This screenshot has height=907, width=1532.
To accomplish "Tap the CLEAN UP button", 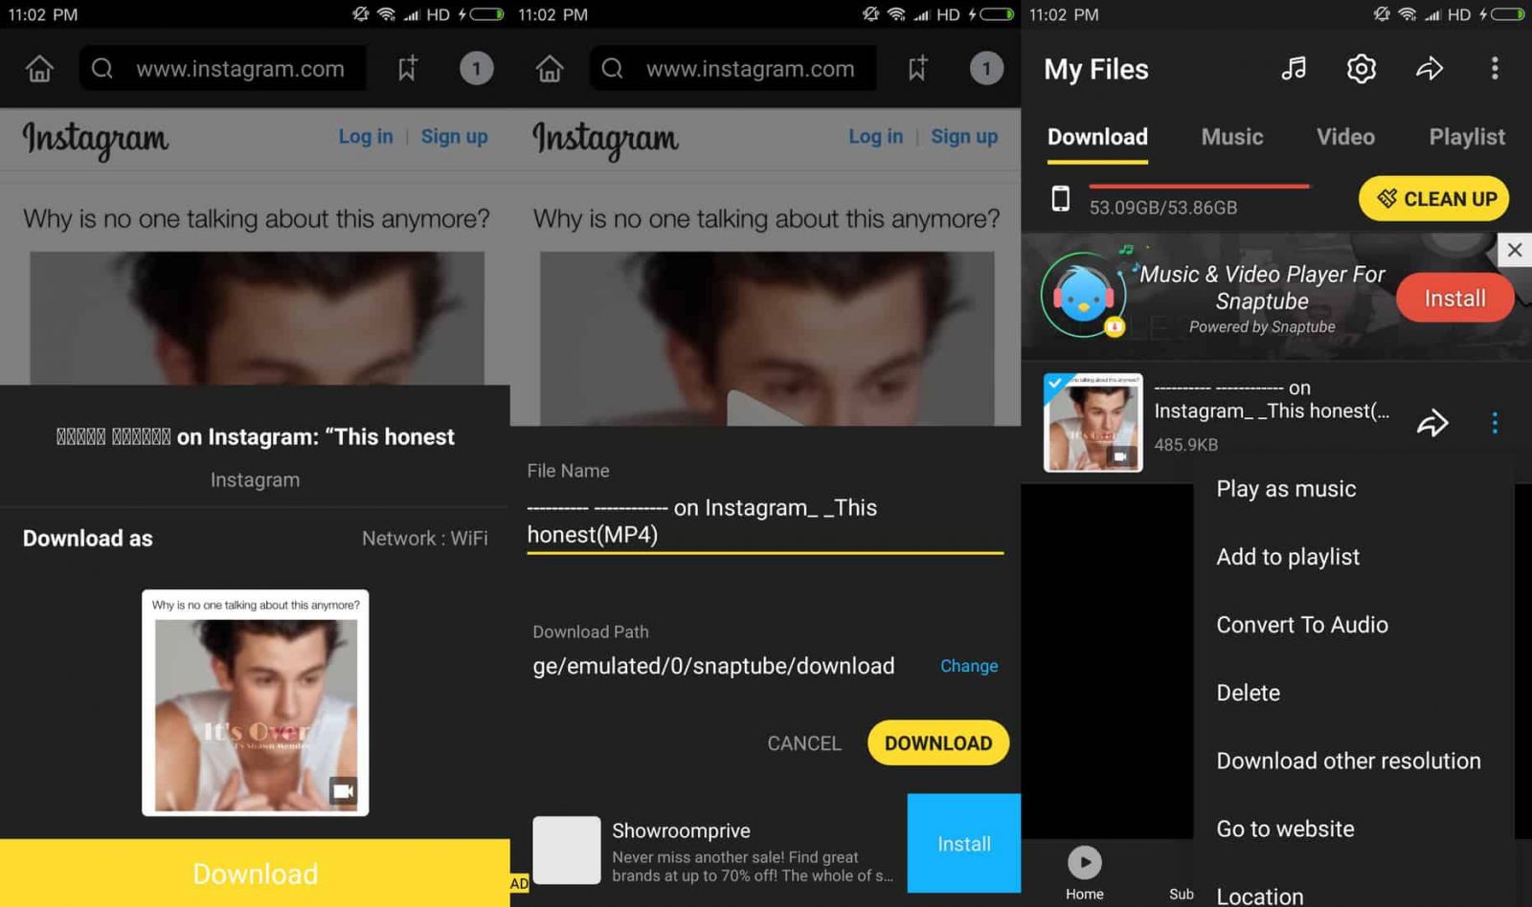I will [x=1434, y=199].
